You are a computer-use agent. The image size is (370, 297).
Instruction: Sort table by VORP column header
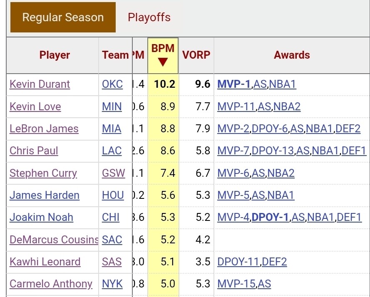point(196,55)
